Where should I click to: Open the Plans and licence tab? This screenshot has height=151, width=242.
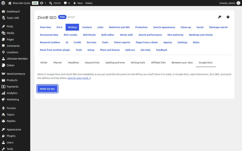tap(110, 50)
